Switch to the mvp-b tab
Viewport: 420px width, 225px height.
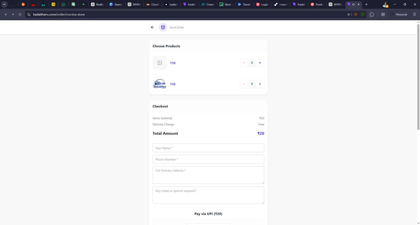pos(281,4)
